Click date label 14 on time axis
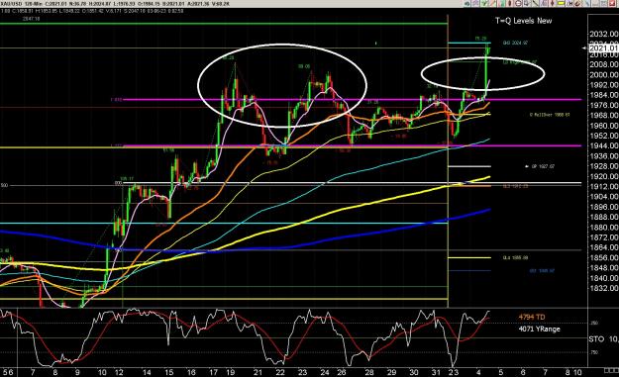This screenshot has width=619, height=377. pos(147,372)
